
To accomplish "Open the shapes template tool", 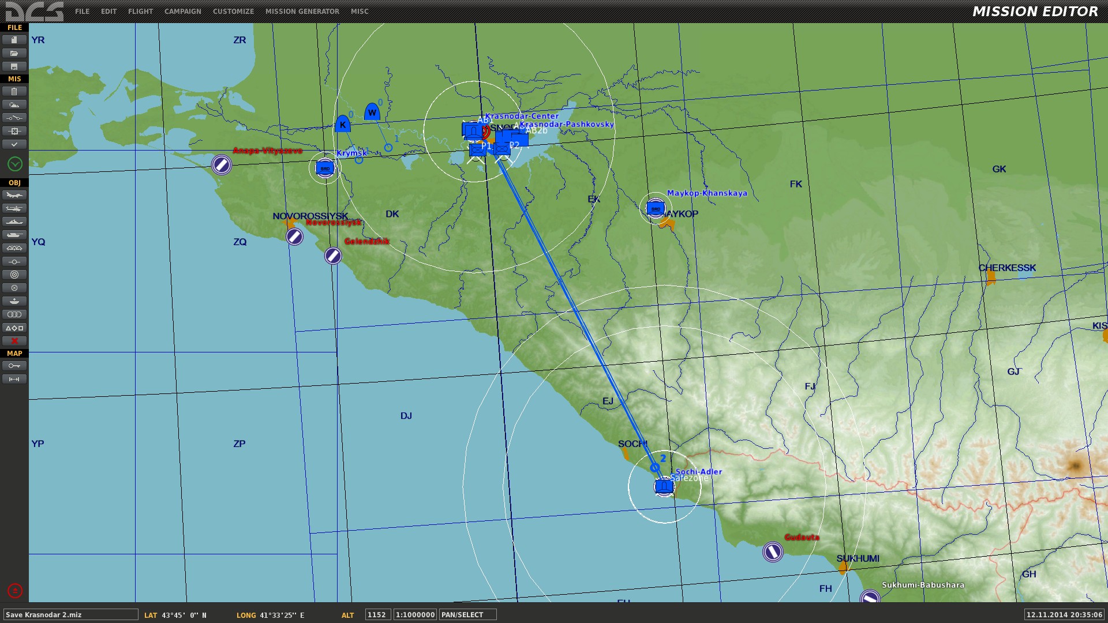I will pyautogui.click(x=14, y=328).
